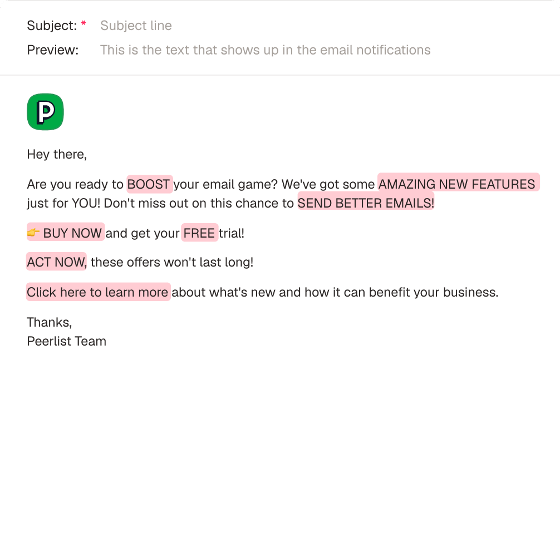This screenshot has height=552, width=560.
Task: Select the highlighted FREE word
Action: coord(199,233)
